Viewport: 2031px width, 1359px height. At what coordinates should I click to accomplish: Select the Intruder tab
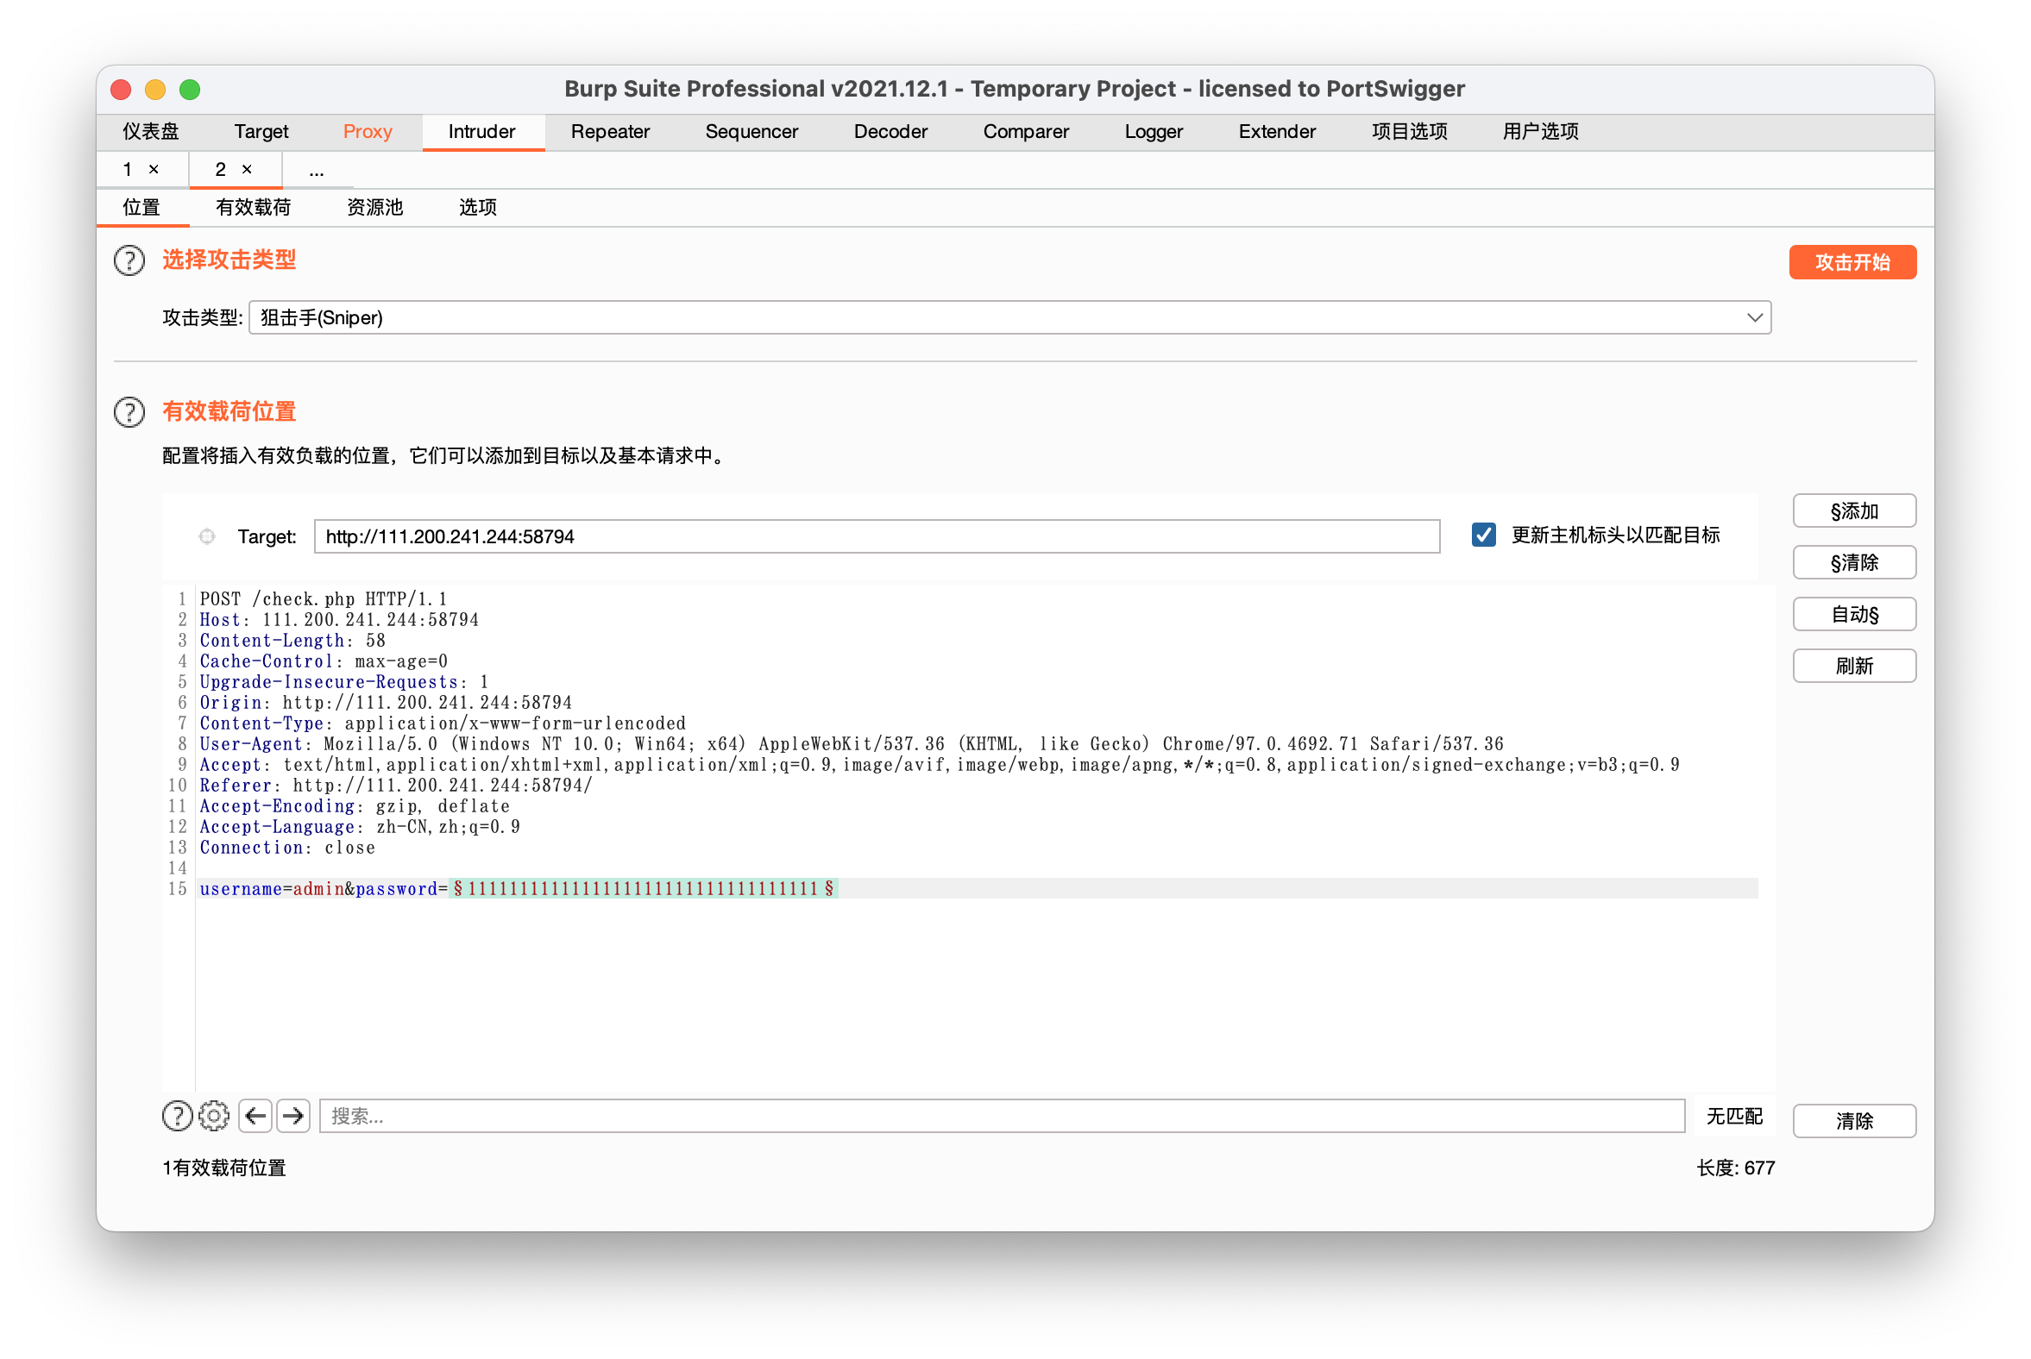pos(482,132)
